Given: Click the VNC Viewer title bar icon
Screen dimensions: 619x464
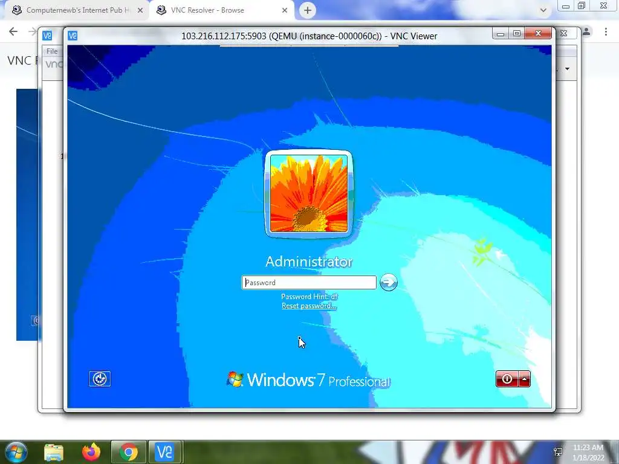Looking at the screenshot, I should 73,36.
